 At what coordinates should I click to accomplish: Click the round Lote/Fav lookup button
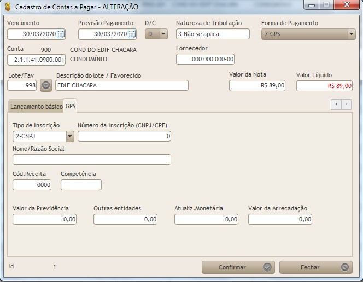(x=46, y=85)
